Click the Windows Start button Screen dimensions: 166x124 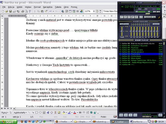(x=8, y=122)
